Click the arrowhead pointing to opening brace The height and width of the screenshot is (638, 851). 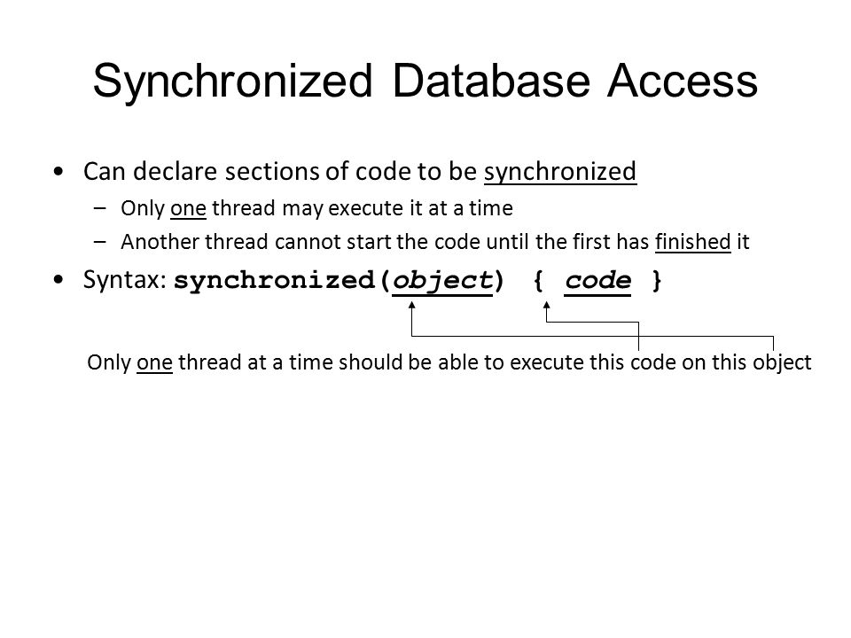(x=547, y=306)
